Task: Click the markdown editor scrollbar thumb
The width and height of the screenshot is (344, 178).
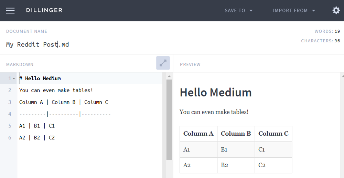Action: (169, 119)
